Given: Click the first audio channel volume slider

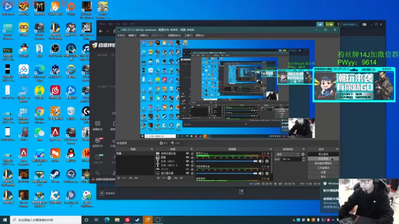Looking at the screenshot, I should (227, 161).
